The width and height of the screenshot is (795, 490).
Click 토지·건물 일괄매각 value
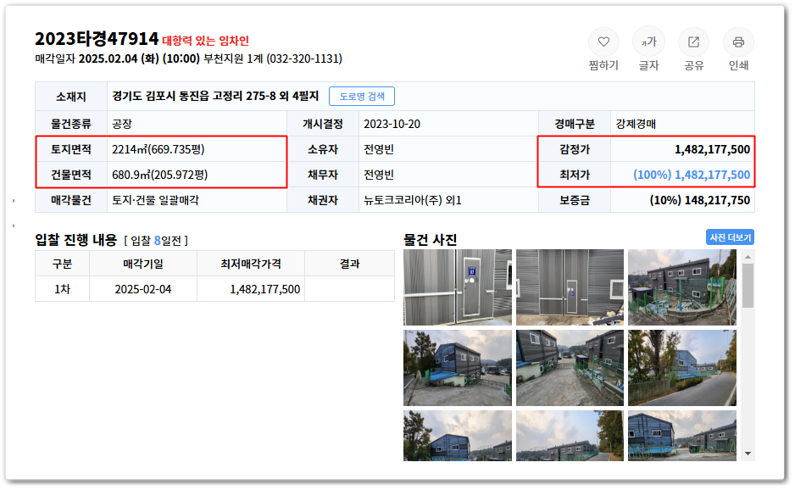tap(156, 200)
